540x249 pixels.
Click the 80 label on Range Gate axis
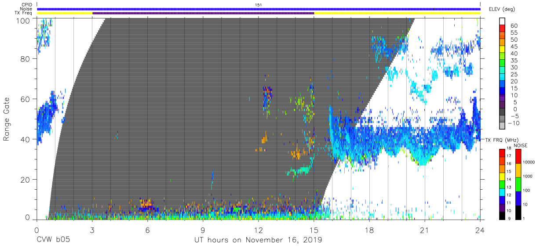click(x=26, y=59)
